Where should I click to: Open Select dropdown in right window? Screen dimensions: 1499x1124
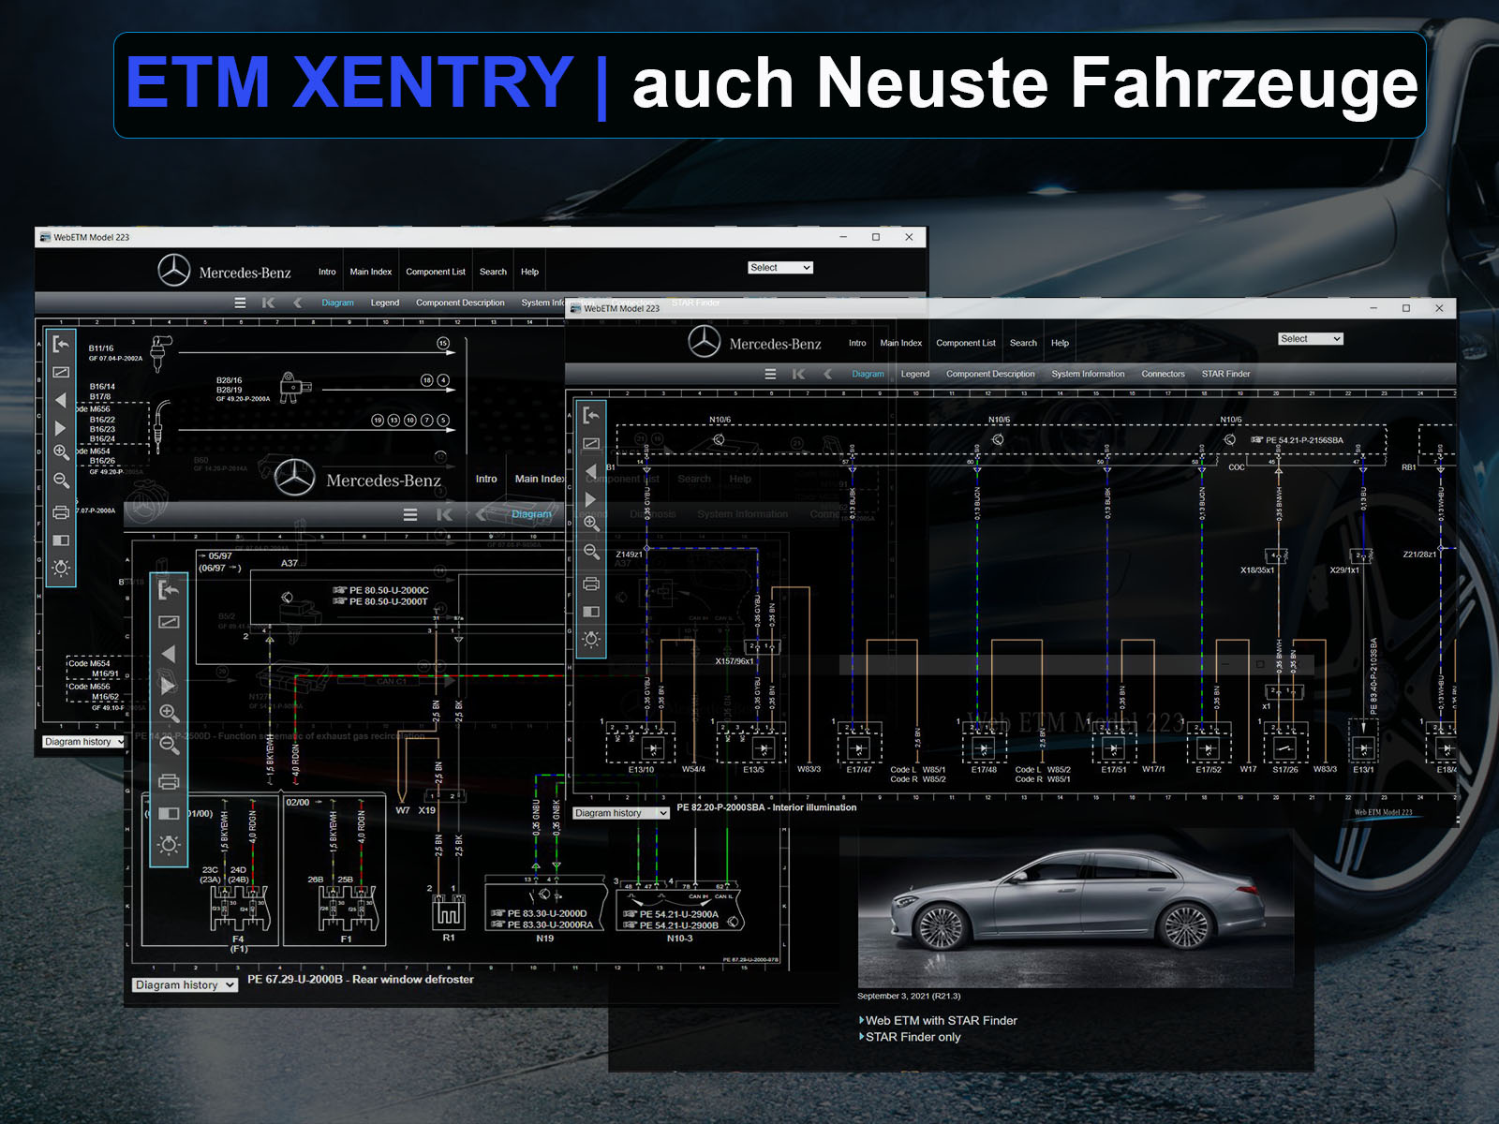[x=1311, y=339]
